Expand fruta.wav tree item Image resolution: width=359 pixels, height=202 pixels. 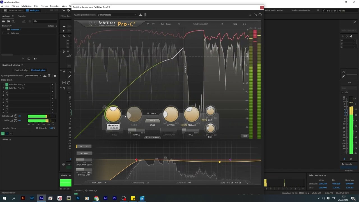coord(3,33)
